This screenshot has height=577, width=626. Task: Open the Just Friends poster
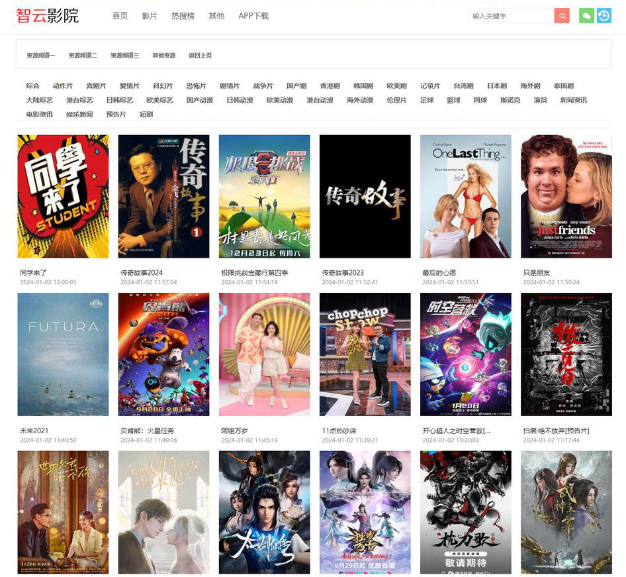566,196
